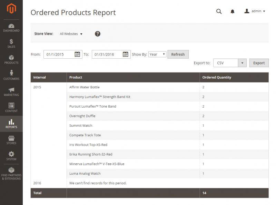The image size is (276, 205).
Task: Focus the From date input field
Action: 59,54
